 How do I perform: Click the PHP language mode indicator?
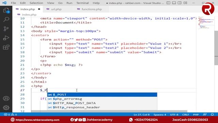coord(196,115)
